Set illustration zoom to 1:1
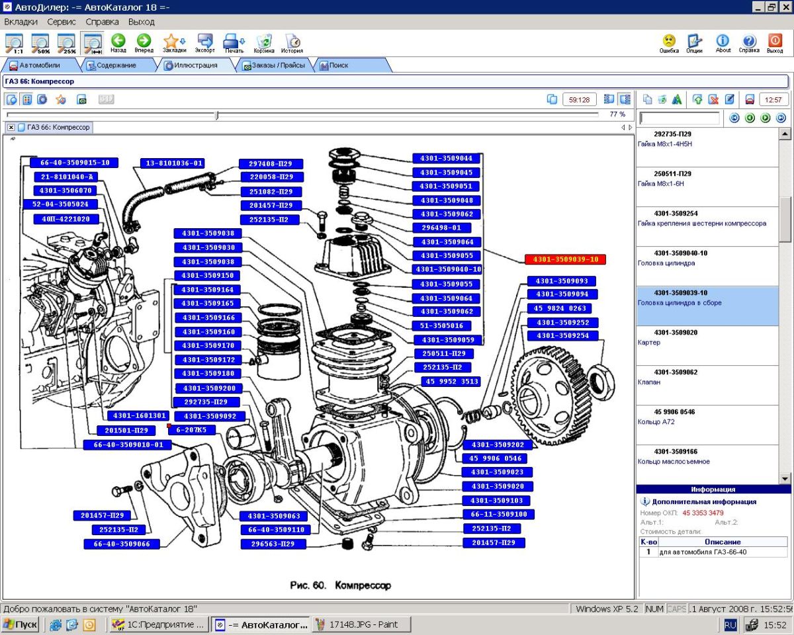The image size is (794, 635). tap(14, 43)
